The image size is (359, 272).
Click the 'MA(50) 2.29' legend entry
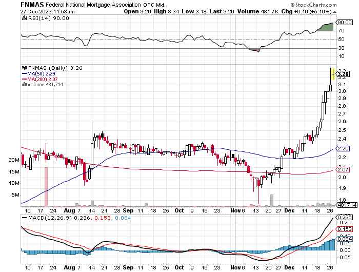38,73
